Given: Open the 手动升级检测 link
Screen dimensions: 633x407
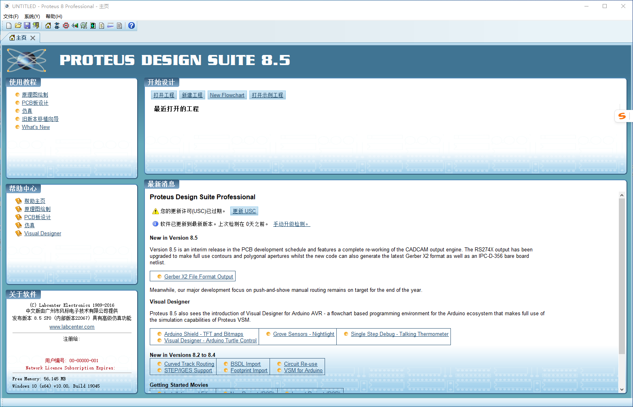Looking at the screenshot, I should [291, 224].
